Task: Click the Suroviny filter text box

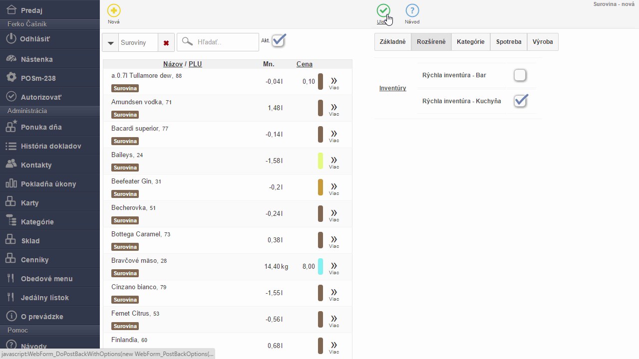Action: pos(138,43)
